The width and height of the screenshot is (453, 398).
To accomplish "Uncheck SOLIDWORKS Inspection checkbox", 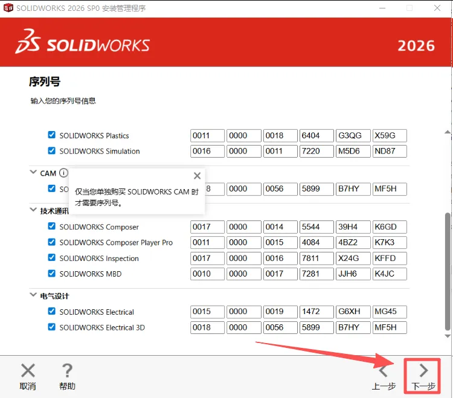I will (52, 257).
